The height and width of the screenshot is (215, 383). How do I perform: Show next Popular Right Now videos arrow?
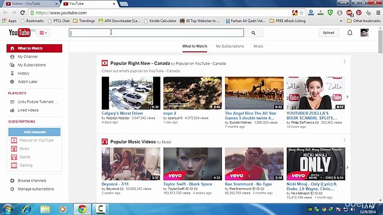[x=347, y=97]
